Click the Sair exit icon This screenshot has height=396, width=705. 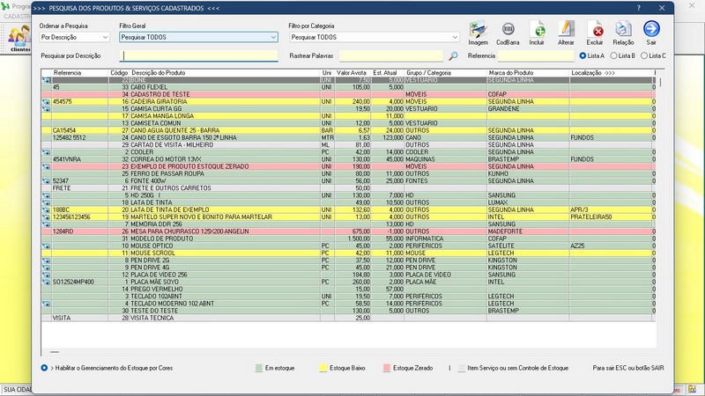click(x=651, y=32)
